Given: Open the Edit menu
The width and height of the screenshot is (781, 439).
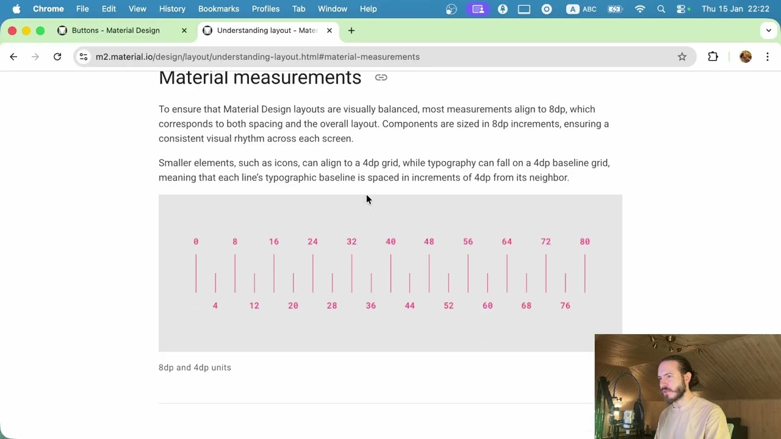Looking at the screenshot, I should click(109, 9).
